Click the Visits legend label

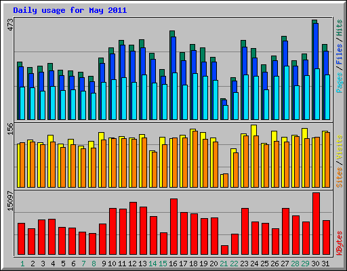(339, 147)
